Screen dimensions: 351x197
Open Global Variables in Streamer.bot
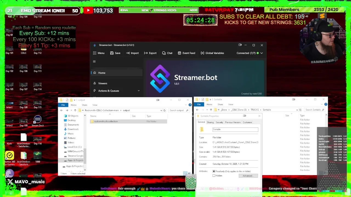tap(212, 53)
